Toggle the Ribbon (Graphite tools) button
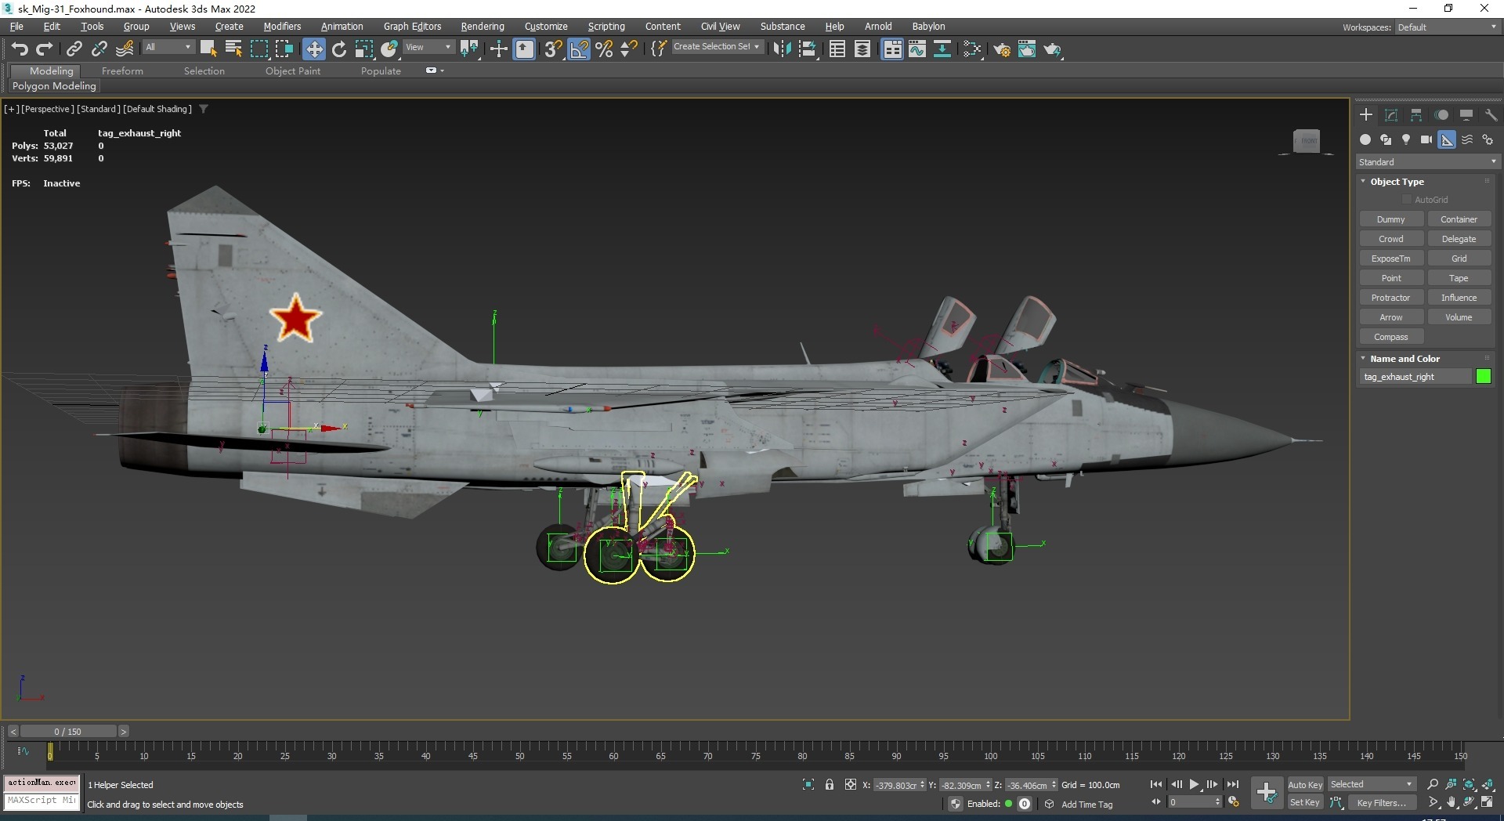 click(892, 49)
